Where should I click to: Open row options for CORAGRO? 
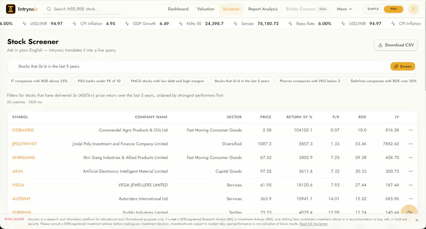pos(411,130)
